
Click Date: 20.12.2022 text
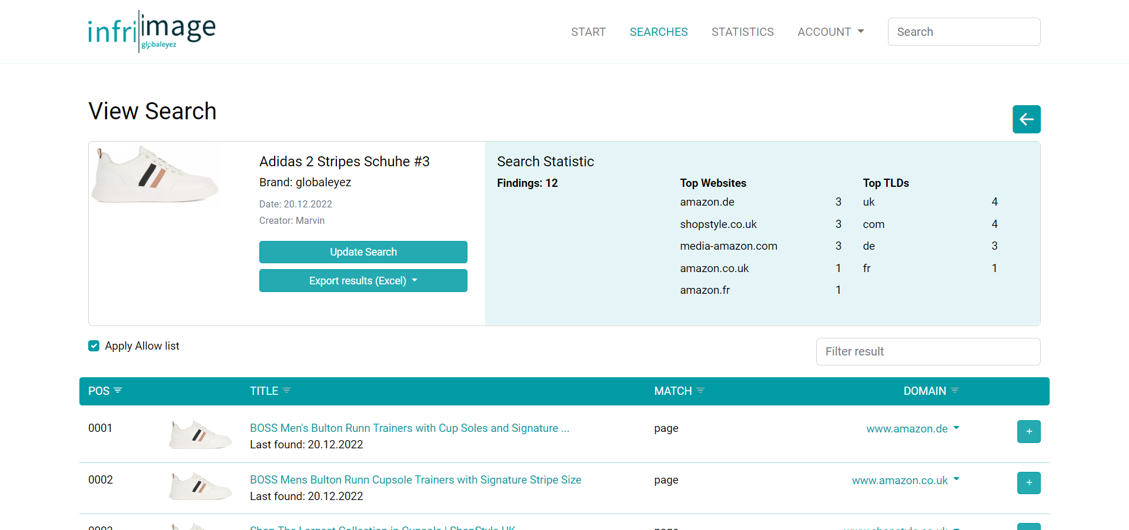[295, 204]
